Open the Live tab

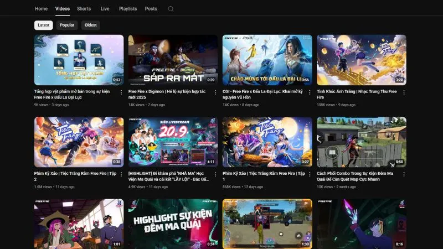105,9
